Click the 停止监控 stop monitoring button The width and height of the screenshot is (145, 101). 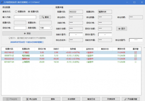pyautogui.click(x=31, y=99)
